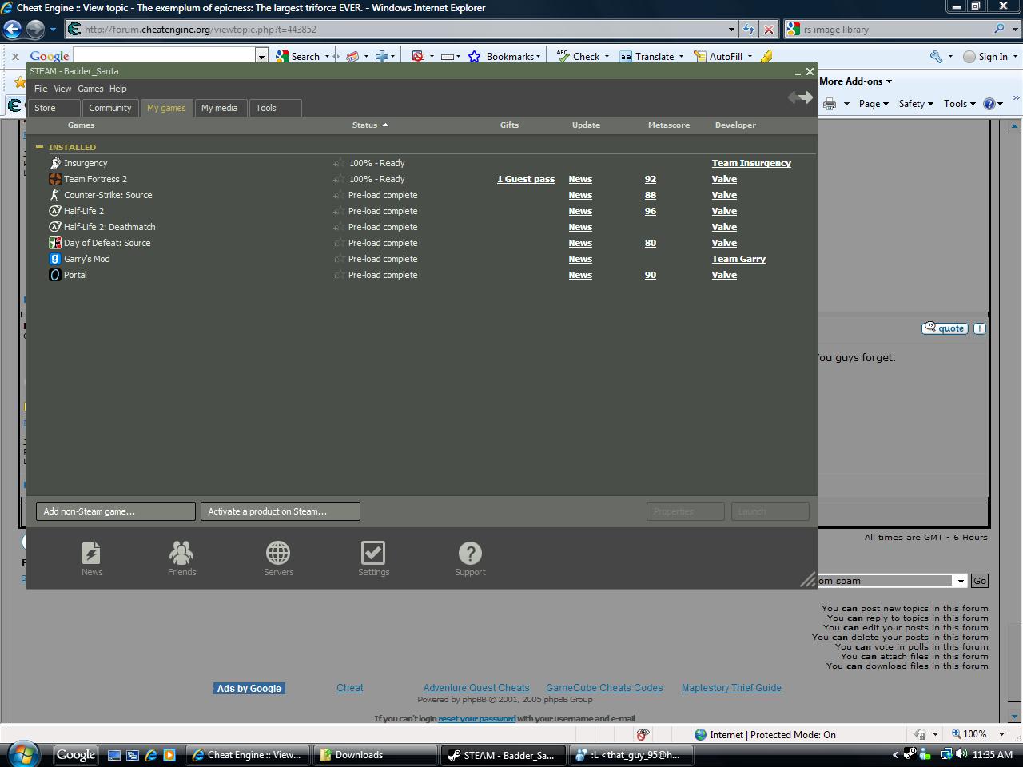Click Activate a product on Steam button

coord(281,511)
